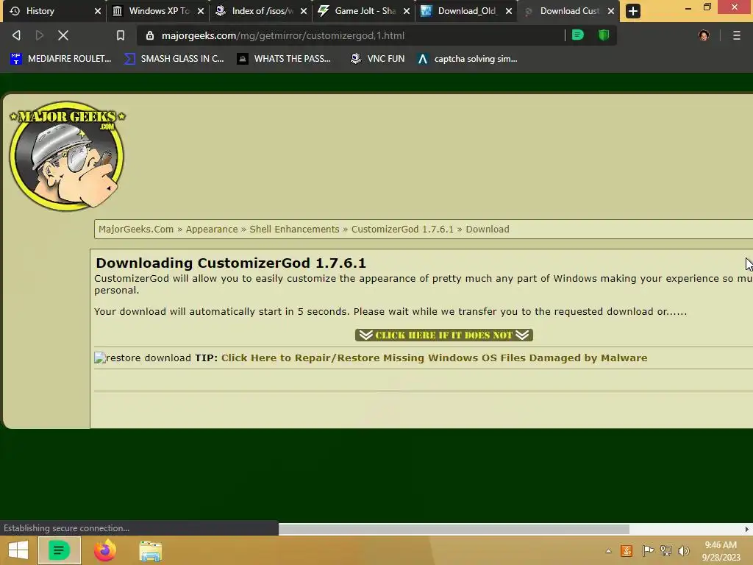753x565 pixels.
Task: Bookmark this page using the bookmark icon
Action: coord(121,35)
